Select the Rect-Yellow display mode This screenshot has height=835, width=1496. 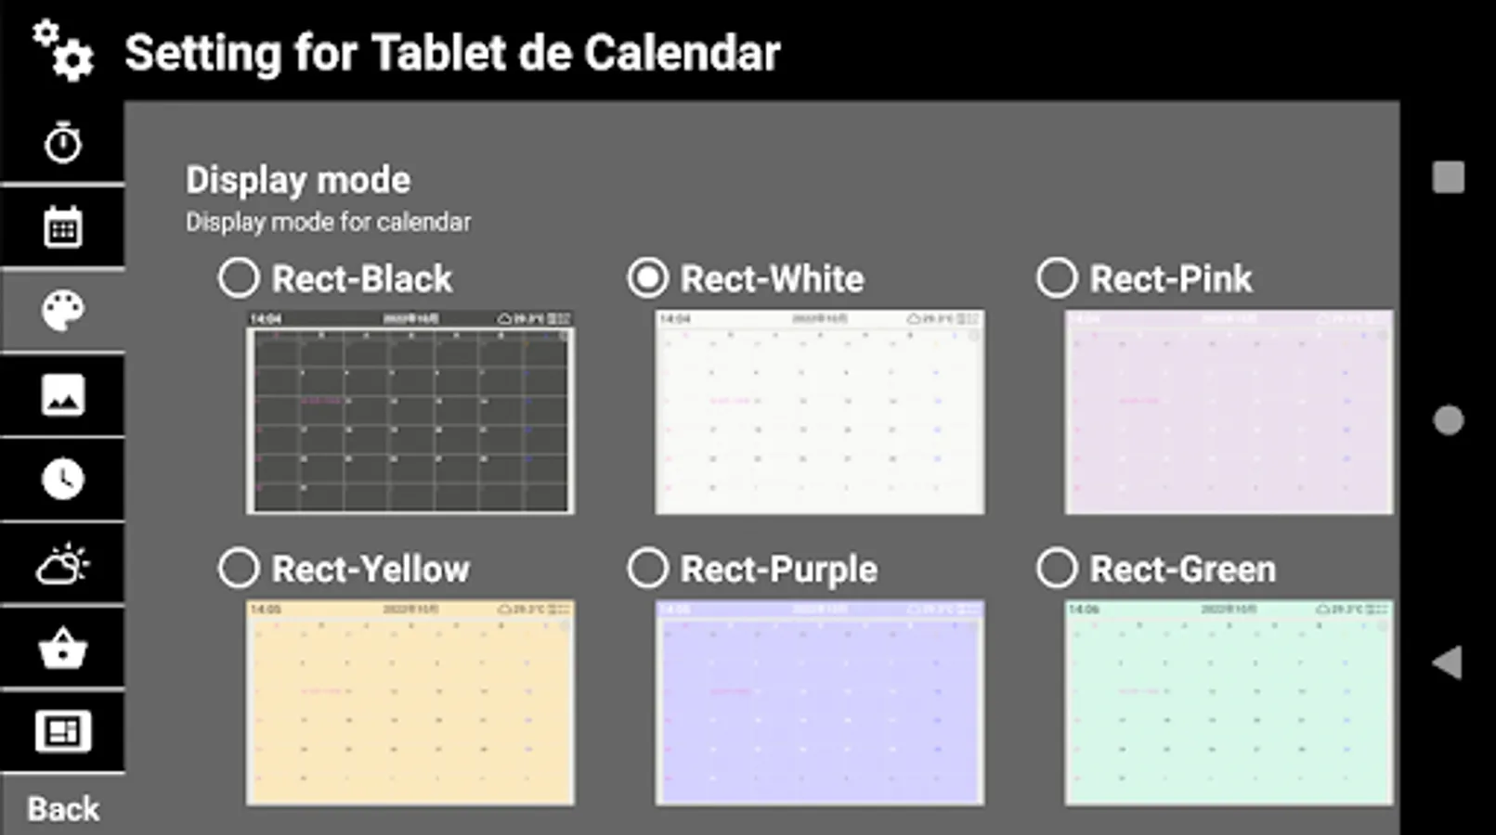239,567
